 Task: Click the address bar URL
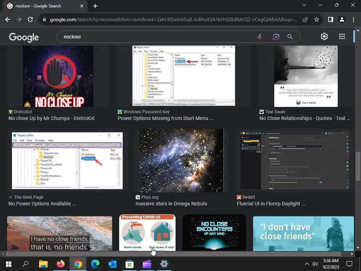pos(173,20)
